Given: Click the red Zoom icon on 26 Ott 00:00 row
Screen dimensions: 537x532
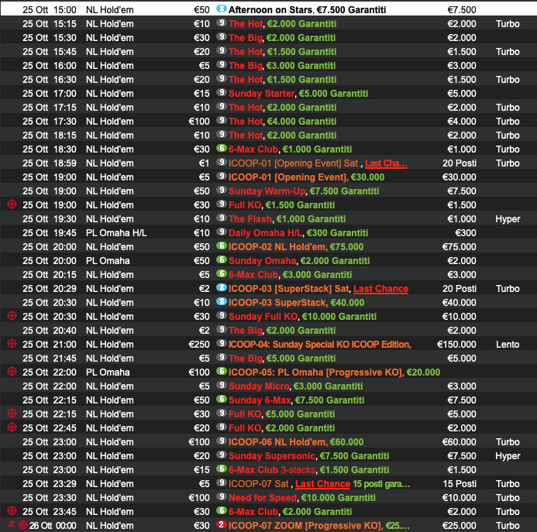Looking at the screenshot, I should [11, 524].
